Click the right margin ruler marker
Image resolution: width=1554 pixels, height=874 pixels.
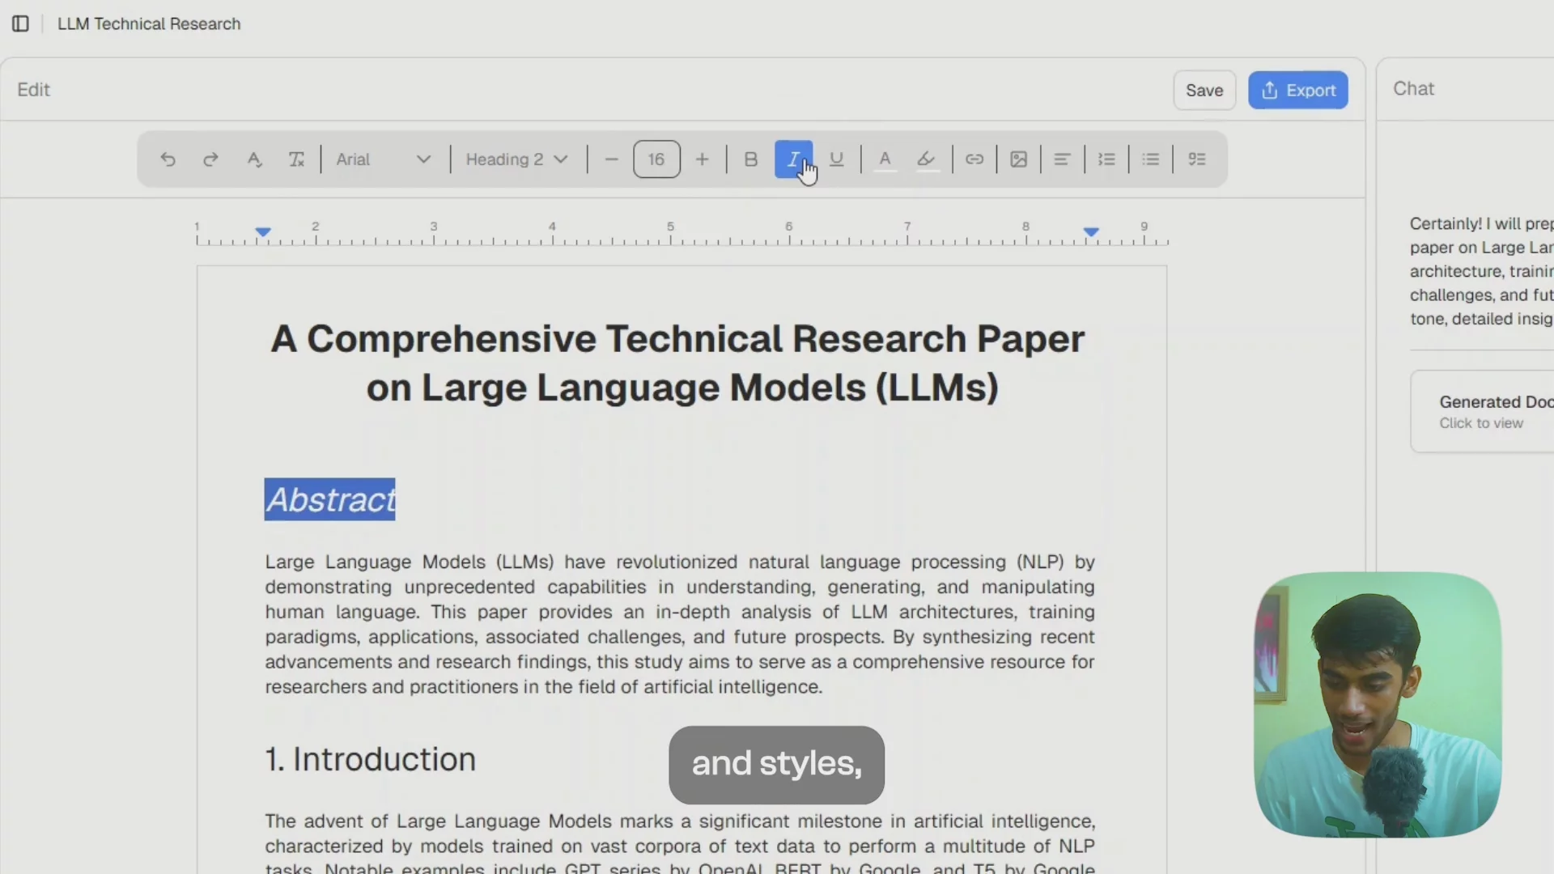(1091, 232)
